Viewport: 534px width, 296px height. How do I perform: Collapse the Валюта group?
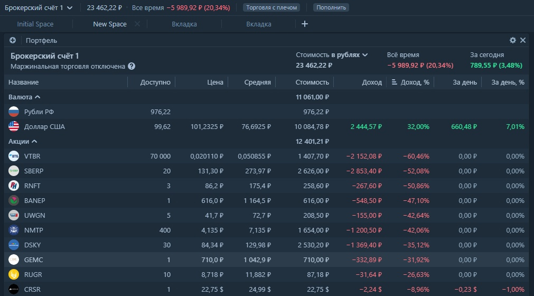tap(24, 97)
